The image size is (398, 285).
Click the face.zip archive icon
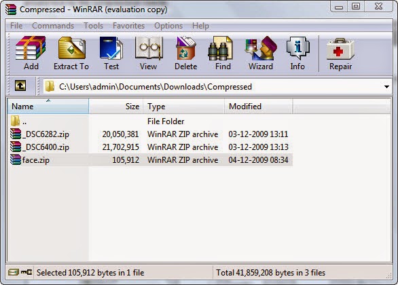[16, 159]
